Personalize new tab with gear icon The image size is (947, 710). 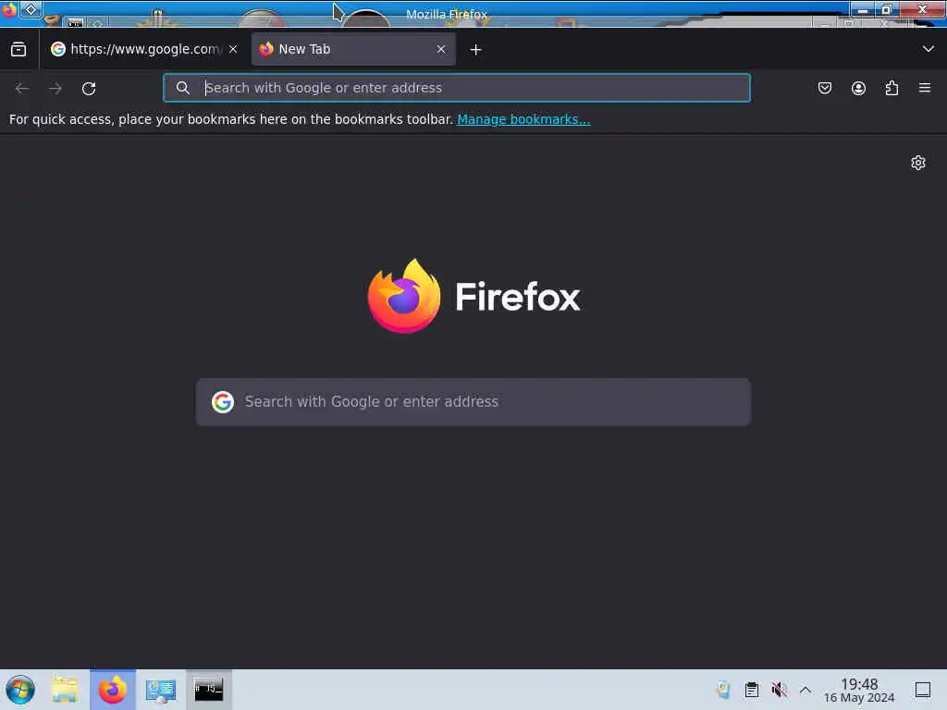click(918, 163)
